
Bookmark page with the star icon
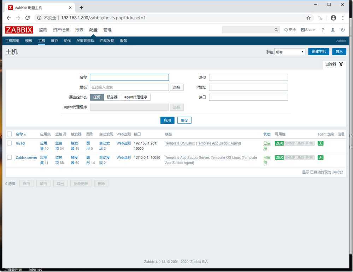[x=308, y=18]
